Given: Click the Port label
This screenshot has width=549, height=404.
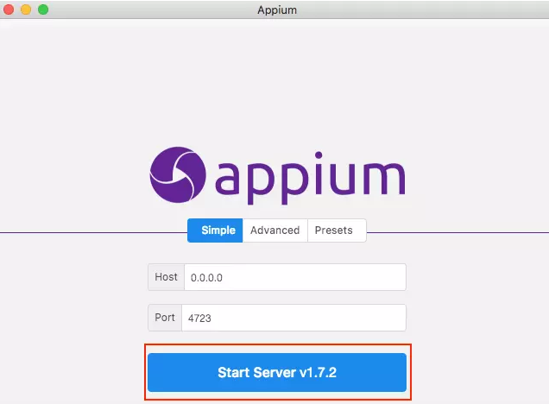Looking at the screenshot, I should point(165,318).
